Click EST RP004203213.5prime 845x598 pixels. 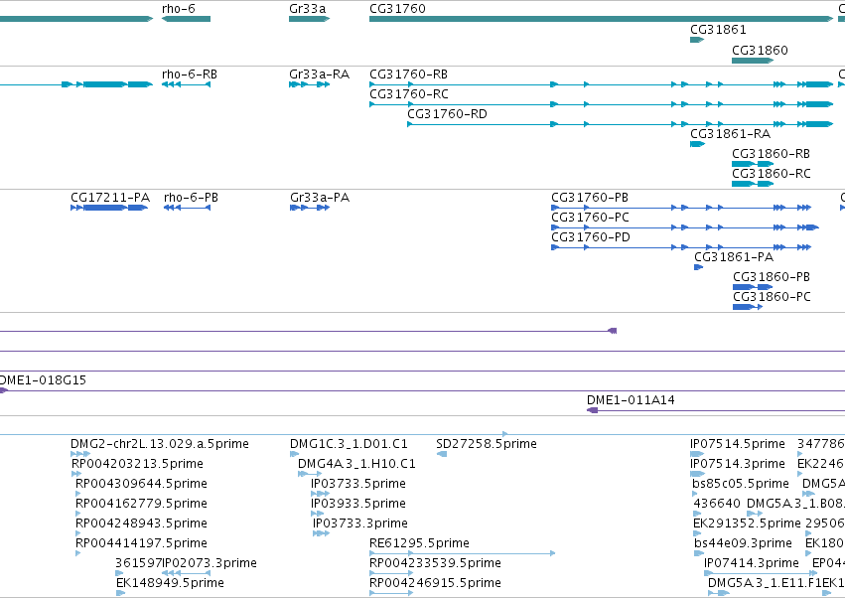76,474
